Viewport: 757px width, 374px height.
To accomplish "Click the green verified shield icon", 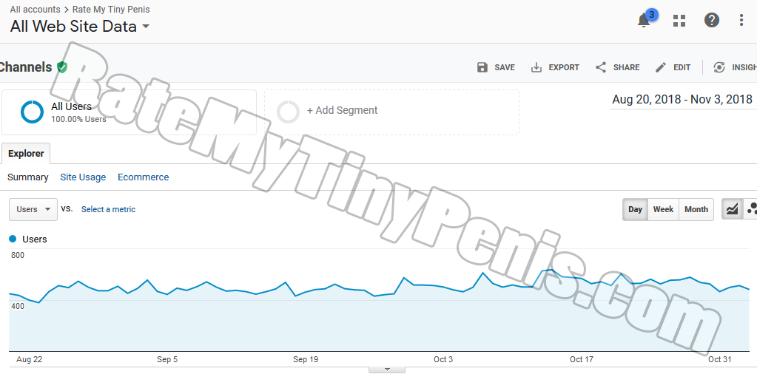I will (62, 67).
